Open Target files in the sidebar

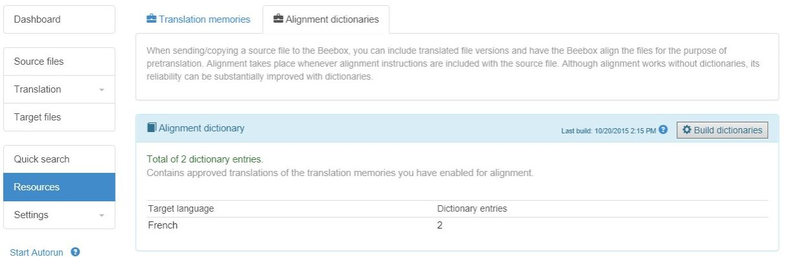point(60,117)
